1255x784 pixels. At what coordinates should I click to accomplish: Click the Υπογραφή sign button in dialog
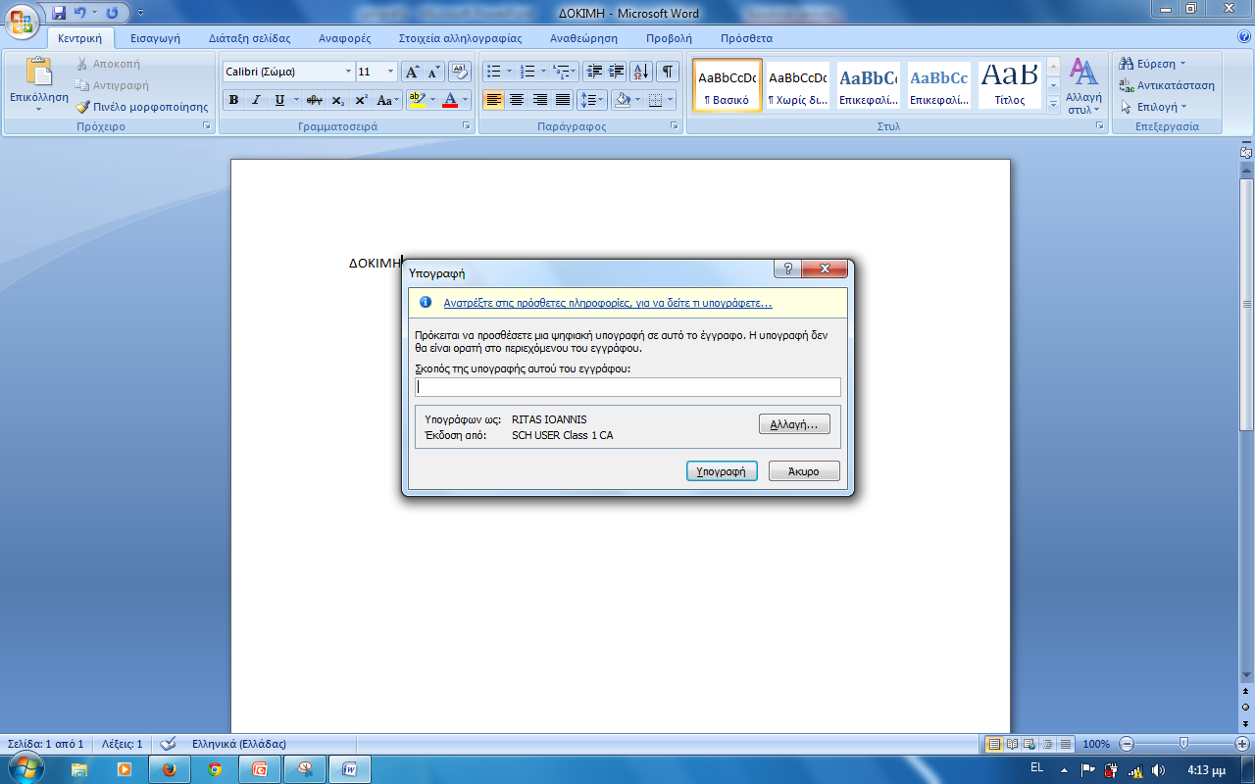point(722,471)
